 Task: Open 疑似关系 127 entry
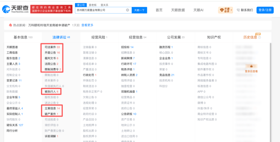click(15, 125)
